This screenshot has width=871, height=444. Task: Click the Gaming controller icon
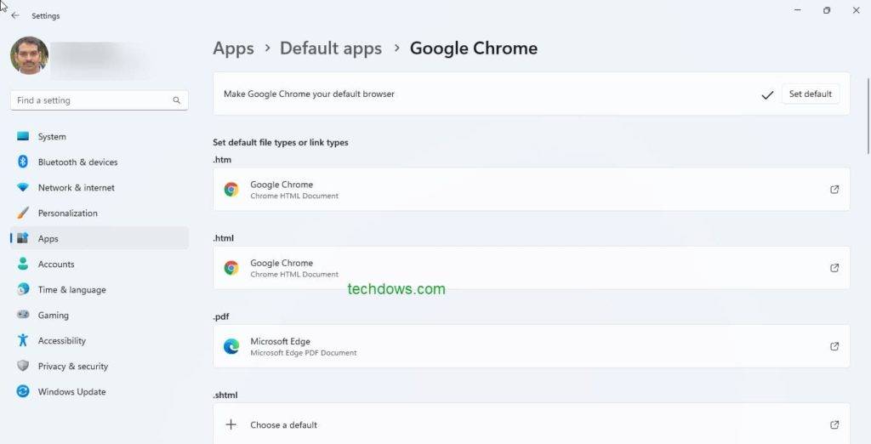(23, 315)
